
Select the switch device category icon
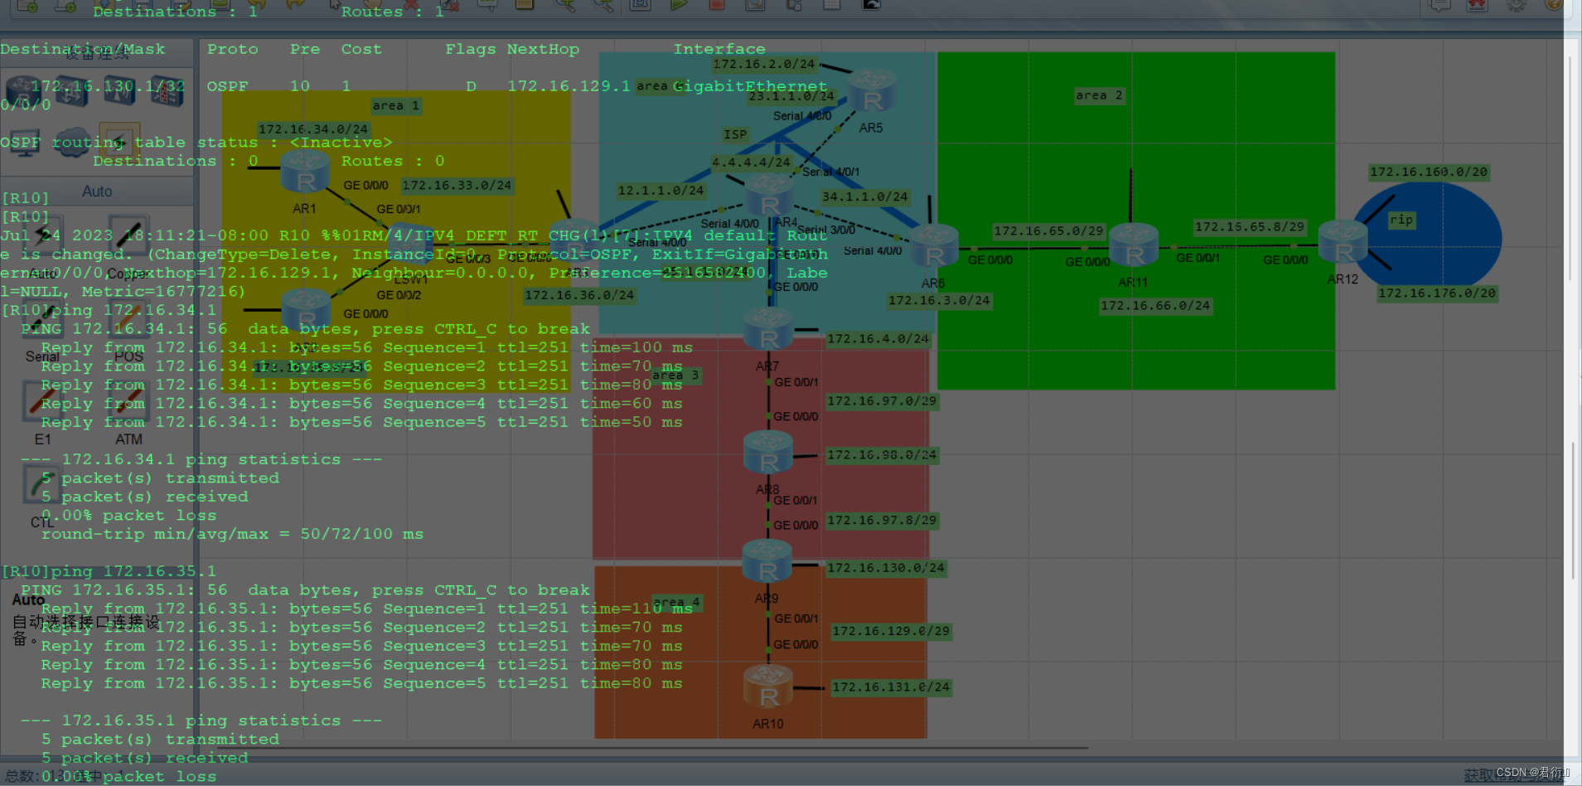click(x=72, y=90)
